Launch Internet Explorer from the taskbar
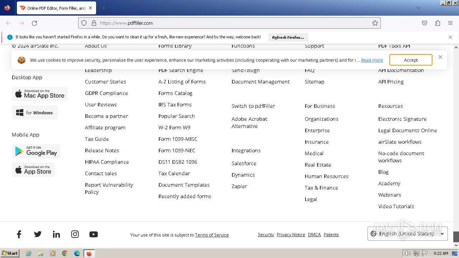The image size is (459, 258). [28, 253]
